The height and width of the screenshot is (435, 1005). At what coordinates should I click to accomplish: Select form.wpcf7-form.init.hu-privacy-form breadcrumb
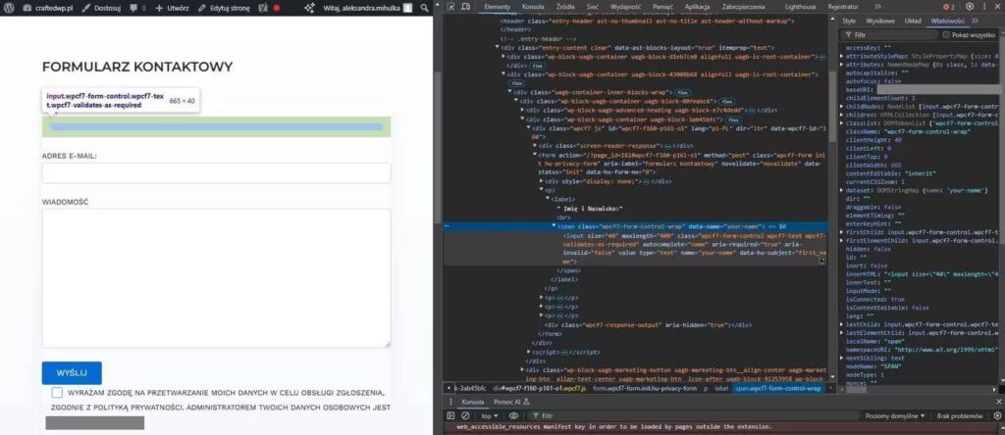coord(644,388)
